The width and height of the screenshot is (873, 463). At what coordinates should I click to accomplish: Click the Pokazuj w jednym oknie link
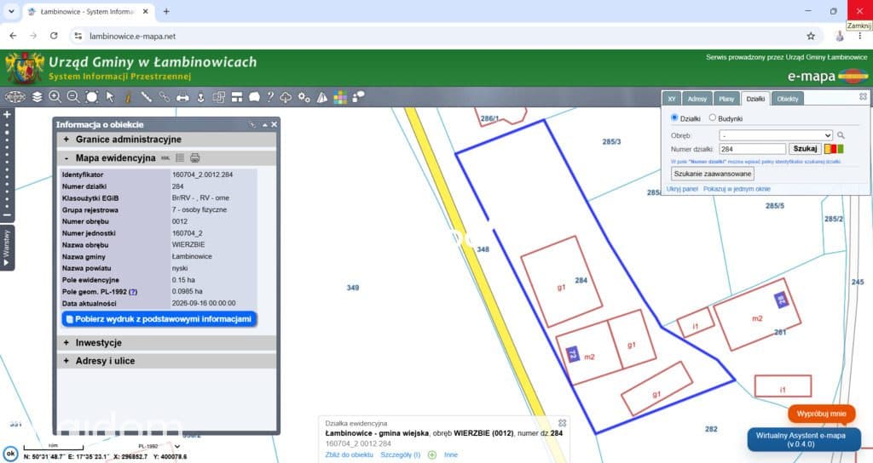tap(737, 189)
